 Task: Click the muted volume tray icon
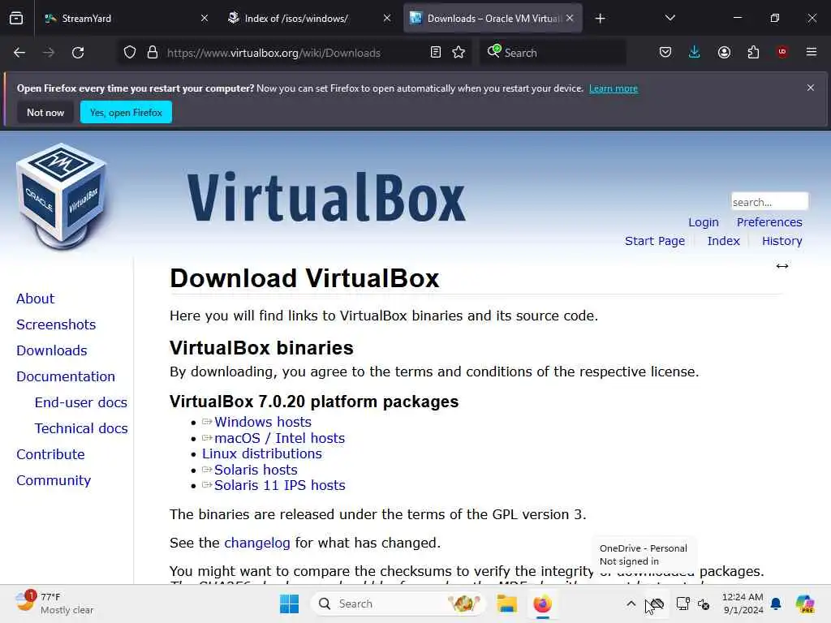tap(704, 604)
